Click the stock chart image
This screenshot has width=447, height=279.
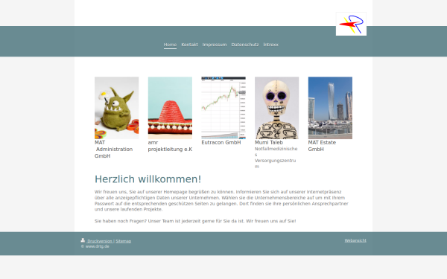pos(223,108)
